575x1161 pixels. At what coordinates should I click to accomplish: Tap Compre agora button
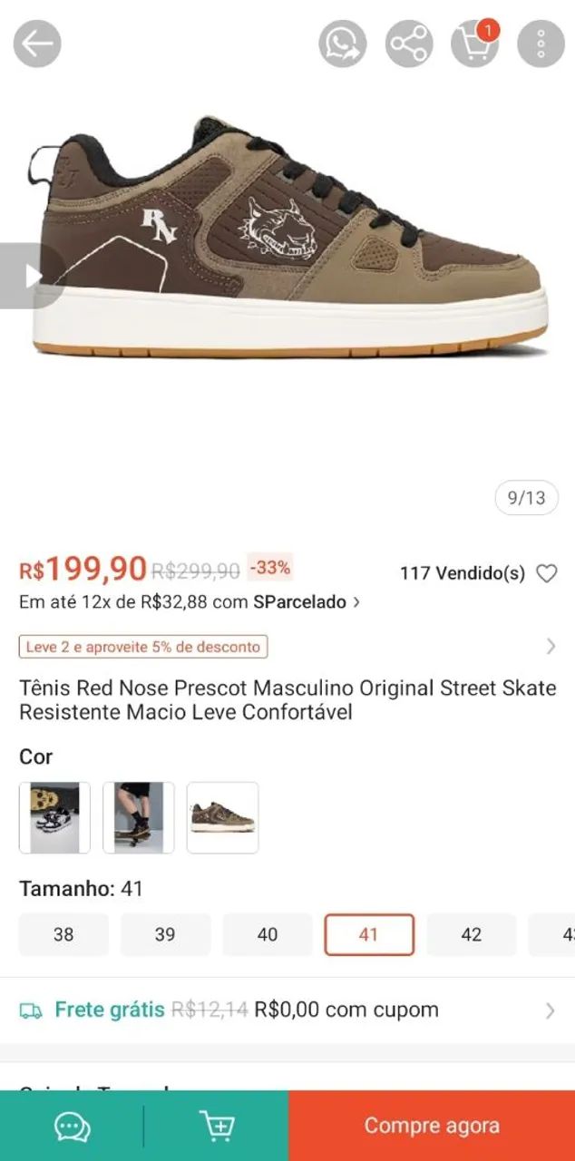[432, 1126]
